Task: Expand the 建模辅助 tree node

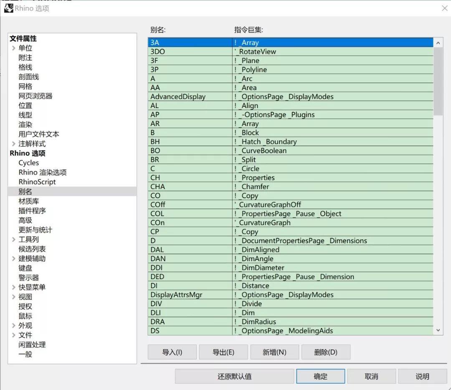Action: pos(13,258)
